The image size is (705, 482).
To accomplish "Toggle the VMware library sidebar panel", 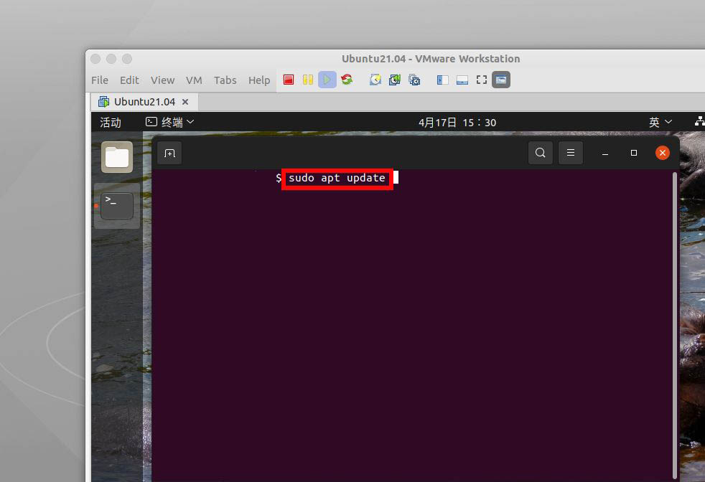I will pyautogui.click(x=442, y=80).
